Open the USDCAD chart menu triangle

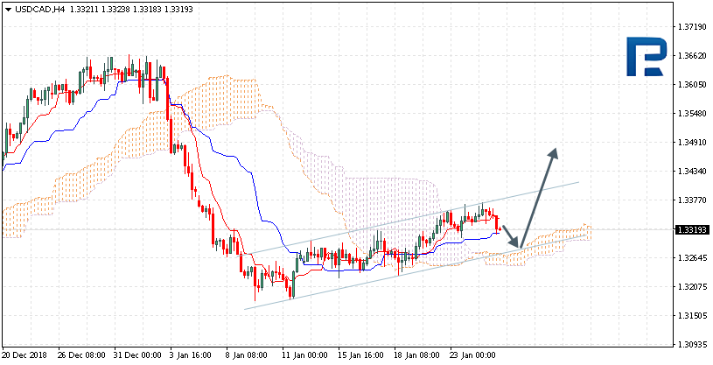pyautogui.click(x=9, y=10)
